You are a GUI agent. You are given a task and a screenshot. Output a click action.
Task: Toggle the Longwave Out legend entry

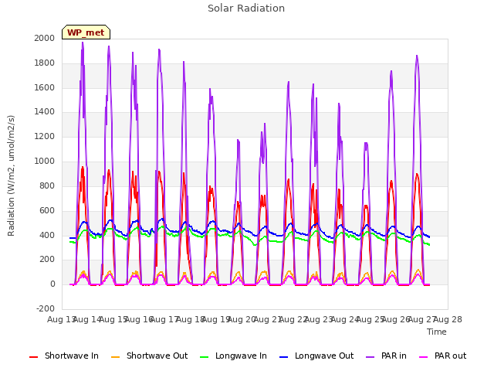316,356
